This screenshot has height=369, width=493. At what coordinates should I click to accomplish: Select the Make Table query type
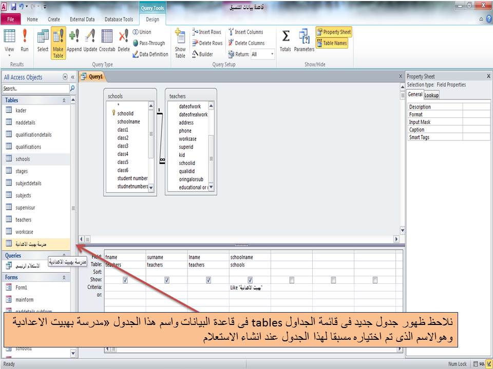click(x=58, y=44)
